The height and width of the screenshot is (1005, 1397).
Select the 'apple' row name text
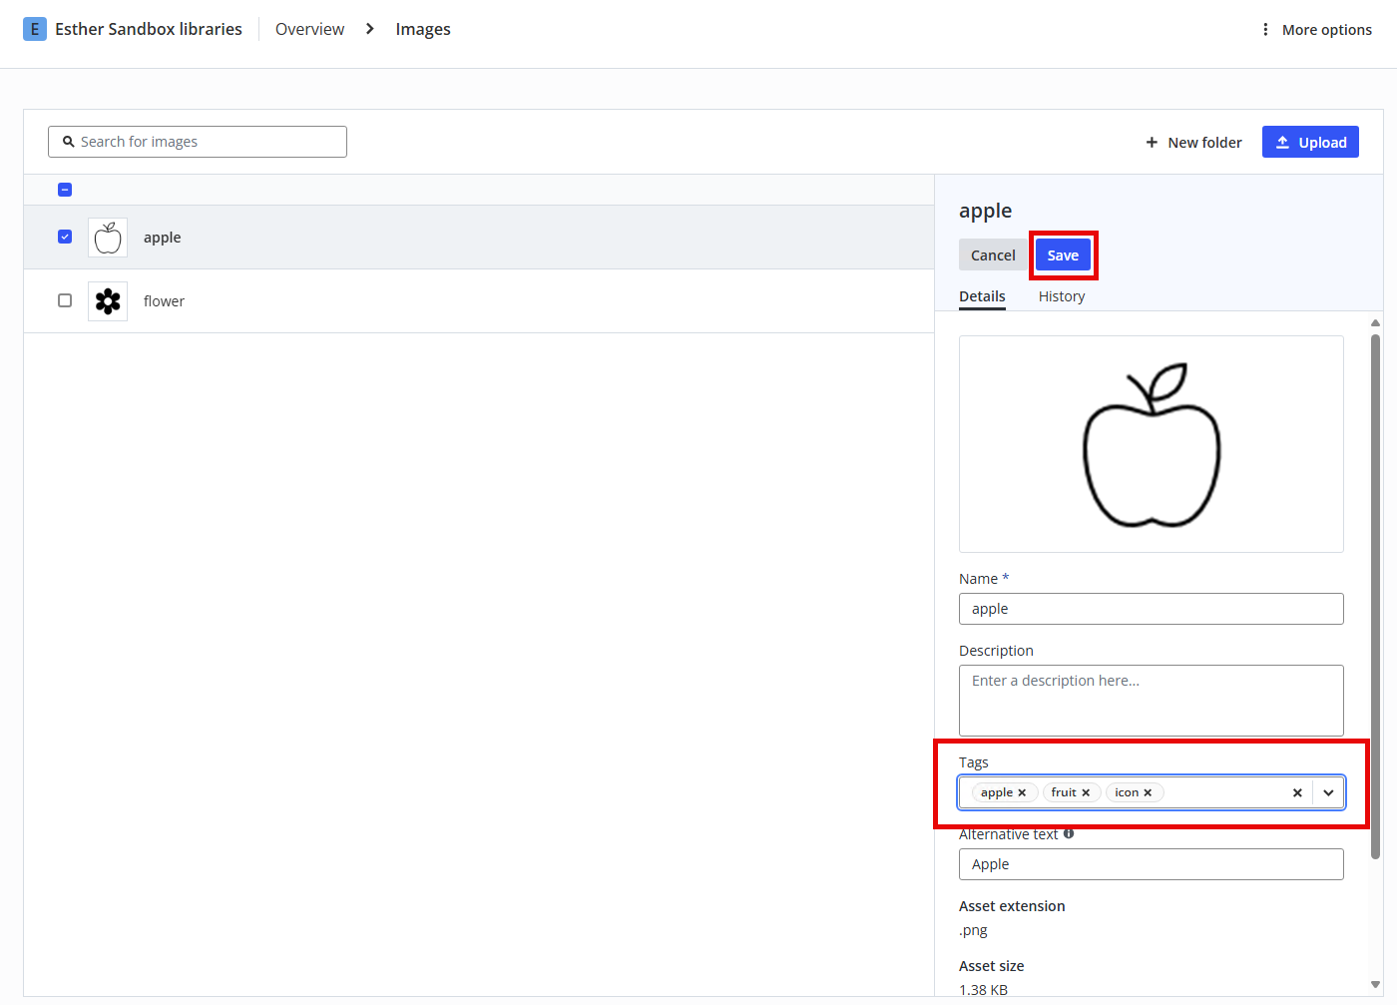(162, 238)
